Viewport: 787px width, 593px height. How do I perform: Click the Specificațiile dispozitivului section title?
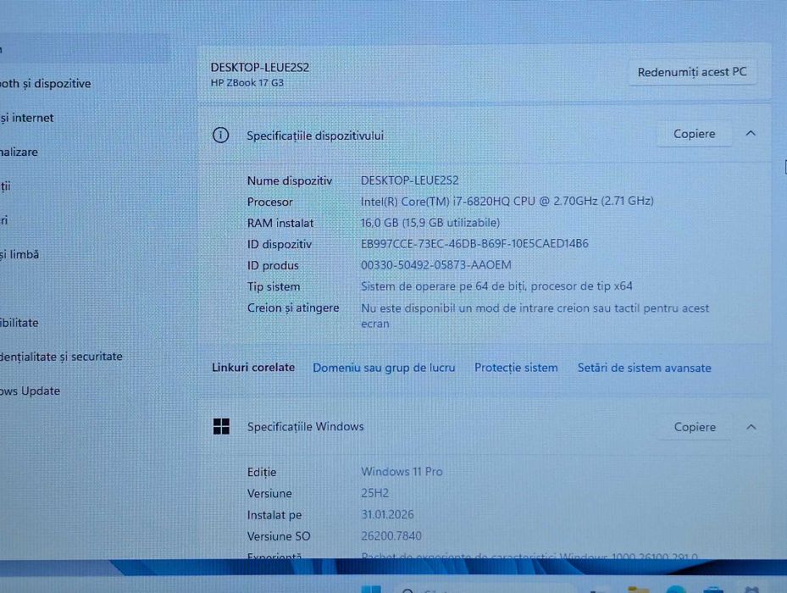[x=314, y=136]
